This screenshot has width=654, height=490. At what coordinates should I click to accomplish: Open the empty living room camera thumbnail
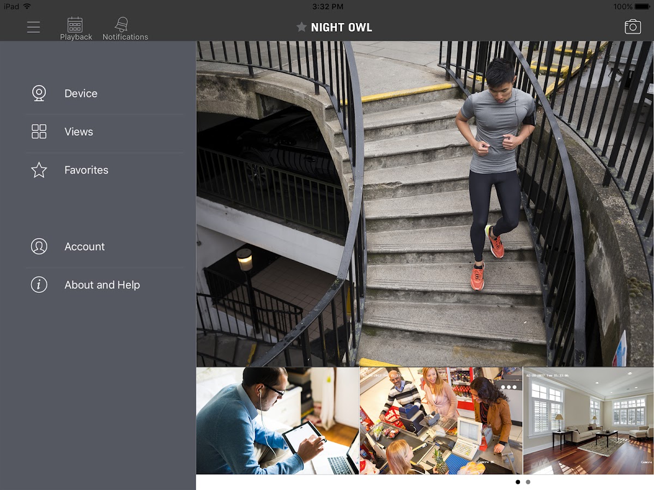click(x=588, y=420)
